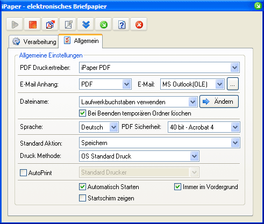Click the blue double-chevron down icon

[x=85, y=24]
